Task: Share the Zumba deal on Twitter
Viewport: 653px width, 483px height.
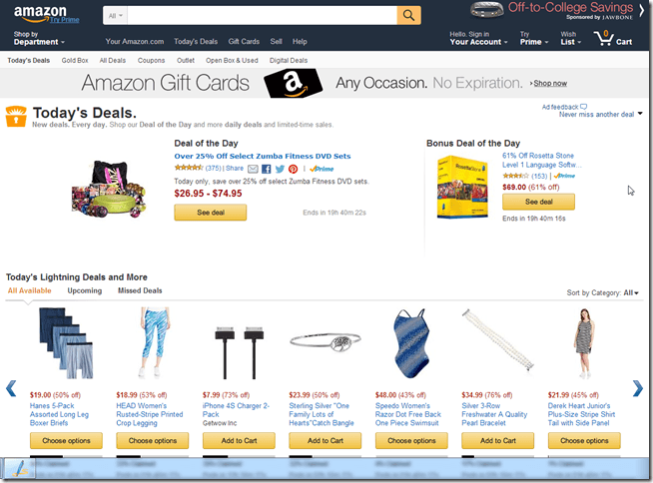Action: tap(280, 169)
